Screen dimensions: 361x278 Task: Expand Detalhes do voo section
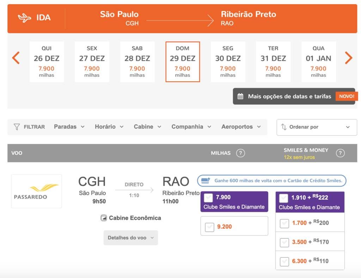131,238
